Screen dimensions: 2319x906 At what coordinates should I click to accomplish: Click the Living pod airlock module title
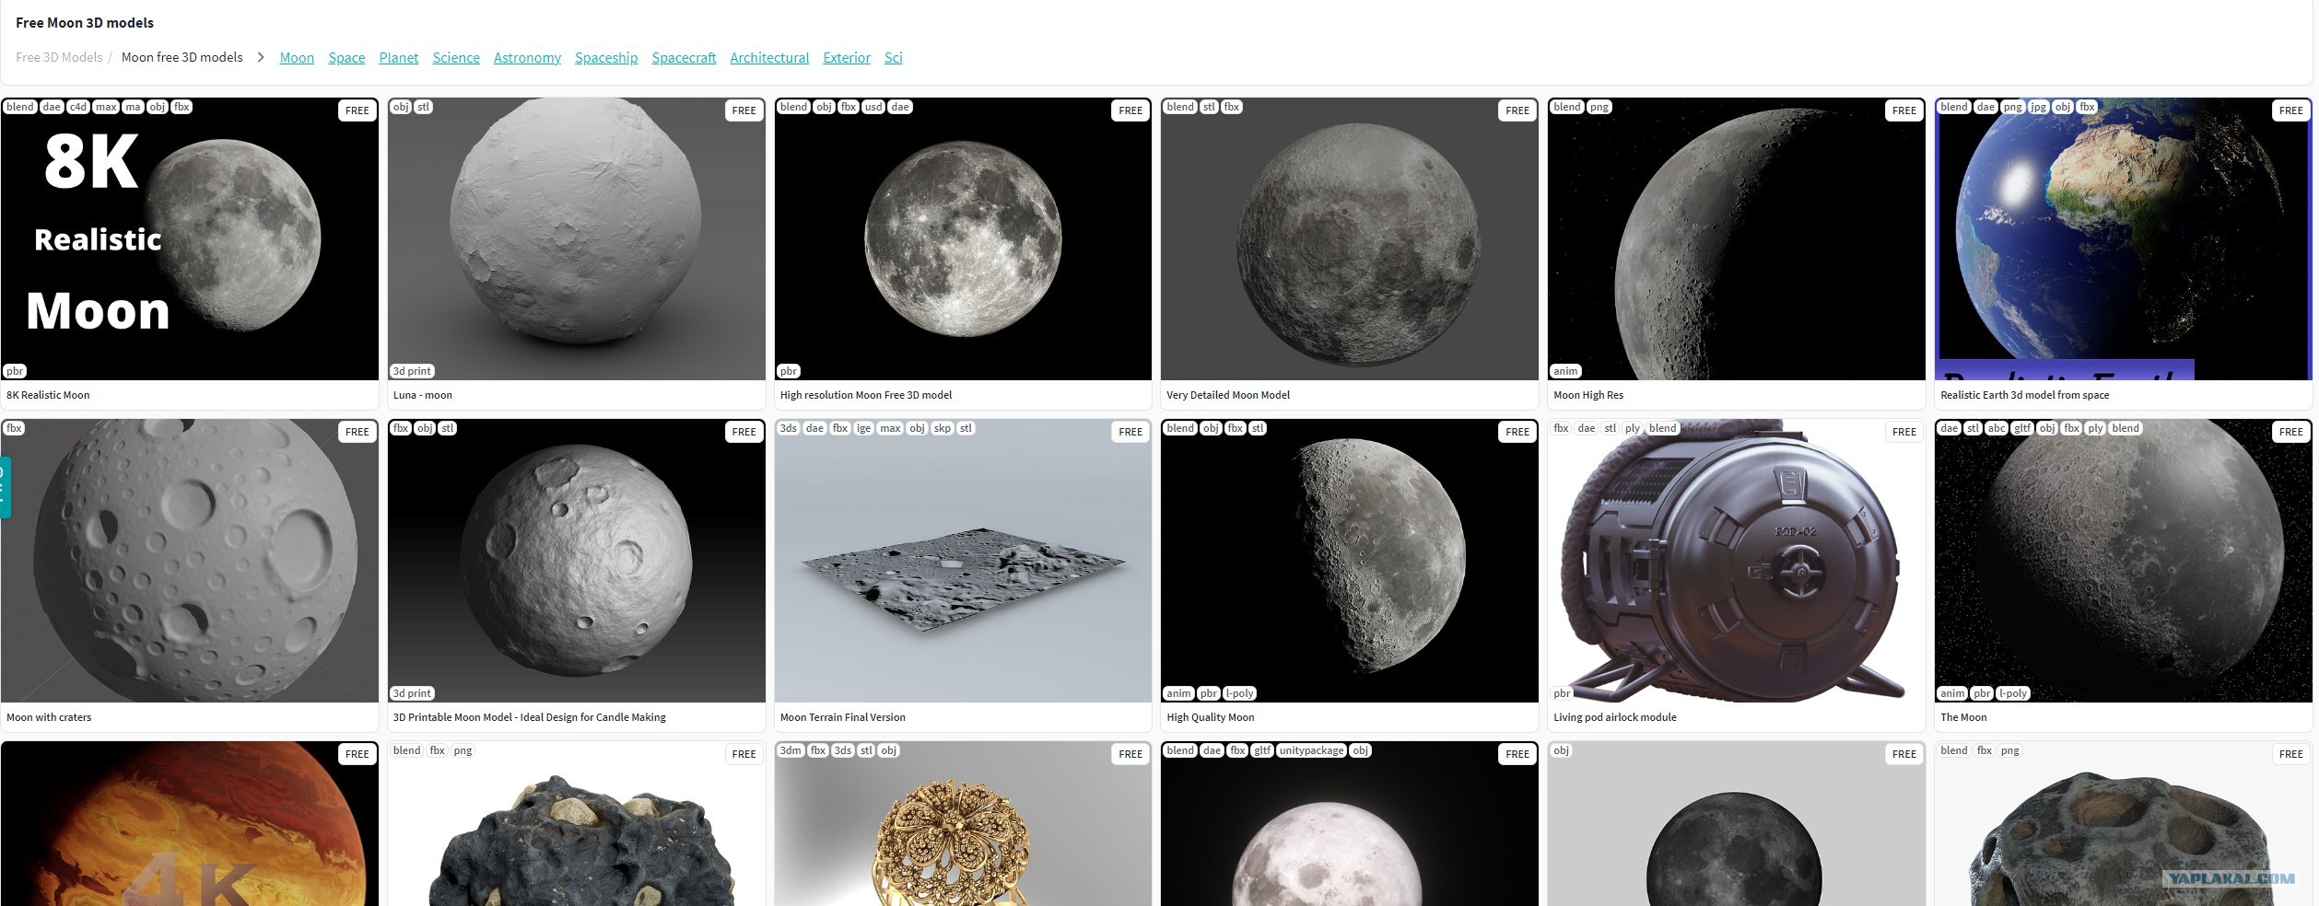coord(1615,717)
